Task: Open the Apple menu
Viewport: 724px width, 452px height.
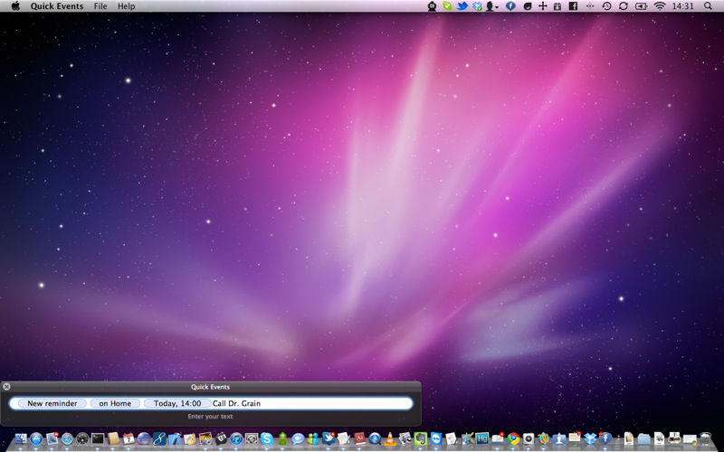Action: [15, 6]
